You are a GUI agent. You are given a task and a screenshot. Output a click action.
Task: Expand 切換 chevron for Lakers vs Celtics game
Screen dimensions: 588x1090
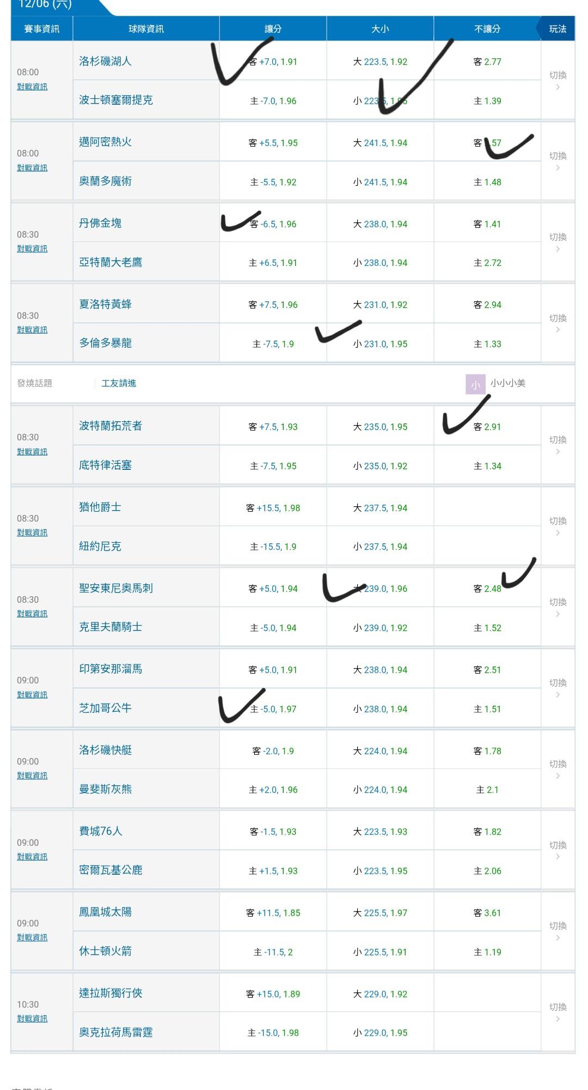[x=558, y=81]
